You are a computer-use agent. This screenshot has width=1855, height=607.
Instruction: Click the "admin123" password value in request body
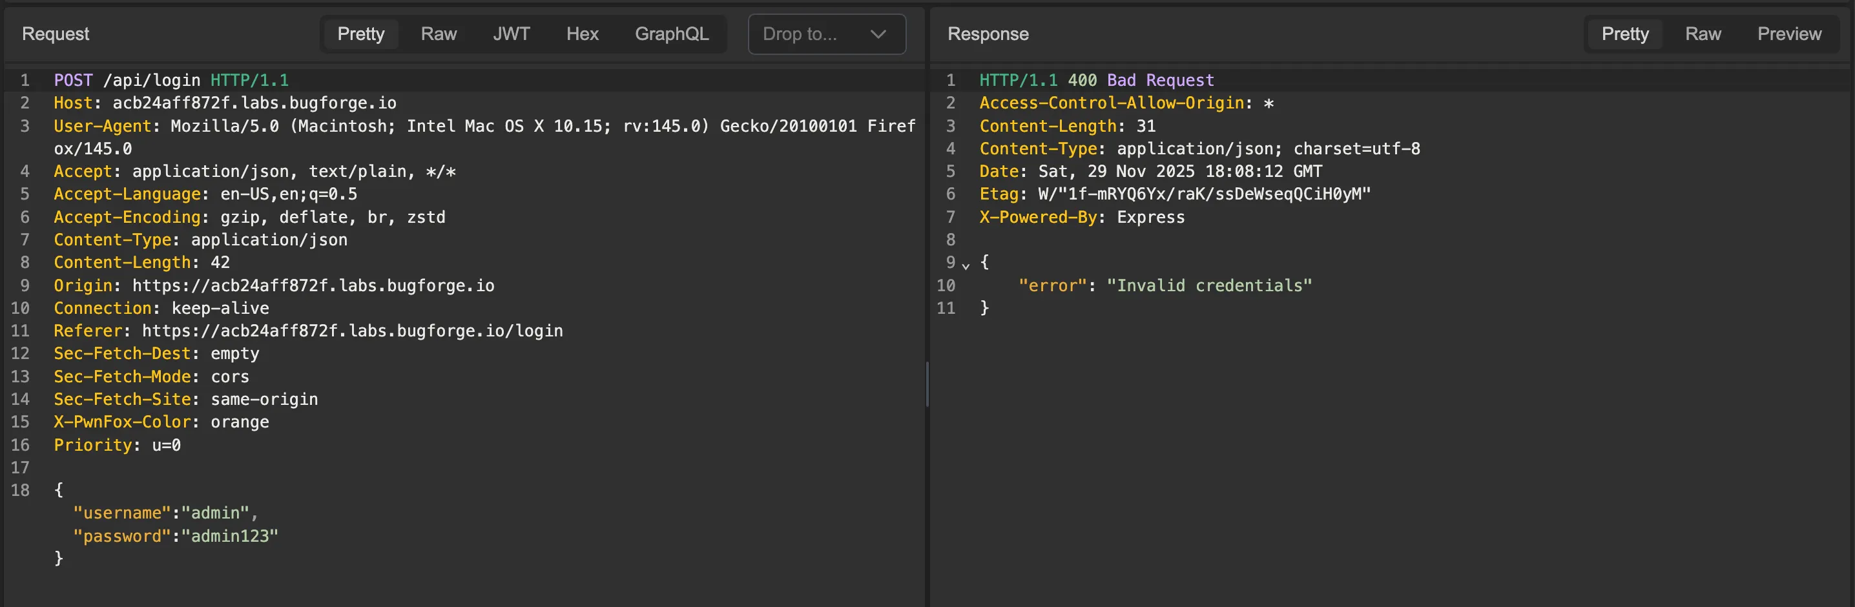(229, 536)
